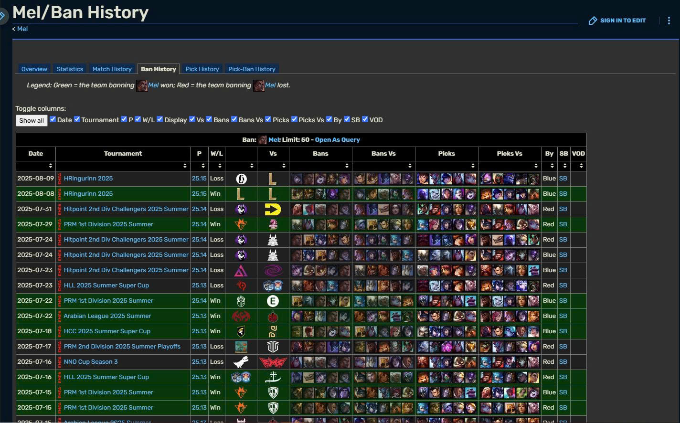Sort table by Date column arrows
Viewport: 680px width, 423px height.
[50, 166]
